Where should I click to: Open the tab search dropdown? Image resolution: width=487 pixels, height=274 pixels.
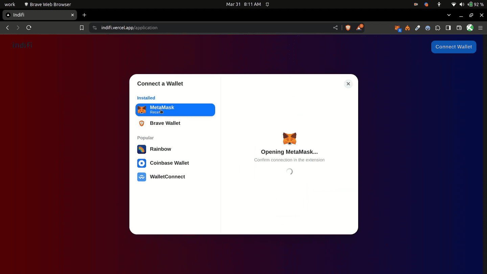[449, 15]
